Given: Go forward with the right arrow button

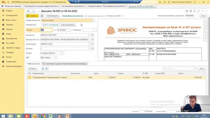Looking at the screenshot, I should tap(33, 11).
